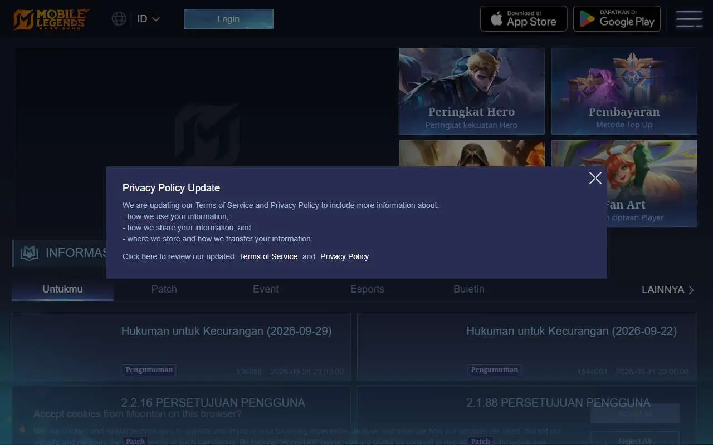Click the Login button
The height and width of the screenshot is (445, 713).
pyautogui.click(x=228, y=19)
